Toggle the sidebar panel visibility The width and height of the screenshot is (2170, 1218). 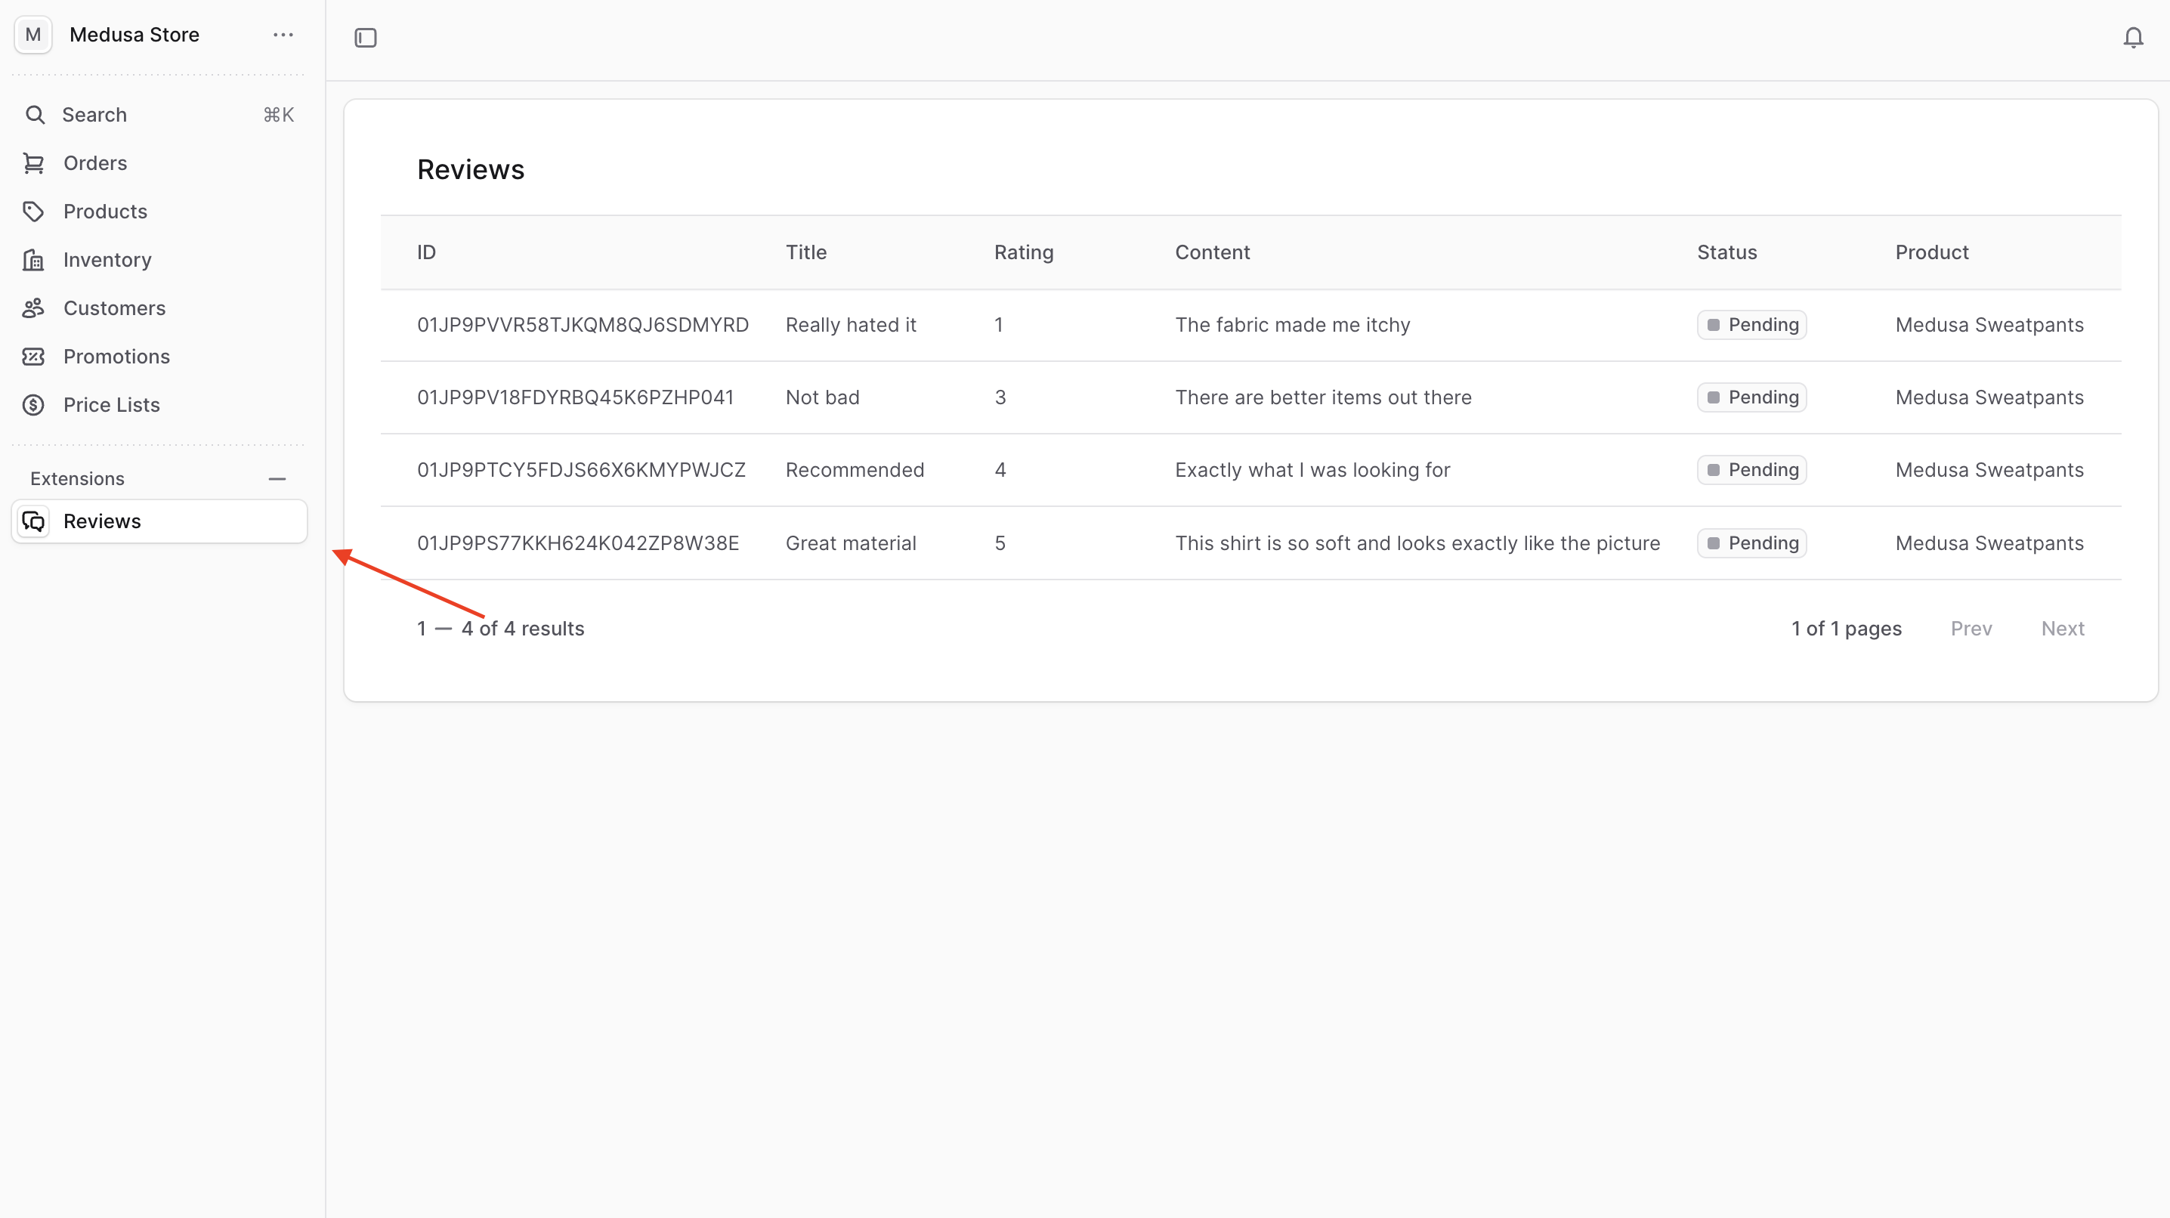point(365,37)
